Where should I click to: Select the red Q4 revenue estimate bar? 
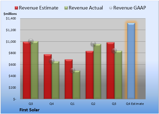pos(48,76)
